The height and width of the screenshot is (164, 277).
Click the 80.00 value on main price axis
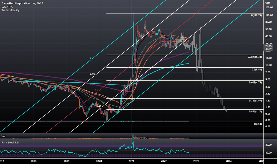coord(268,22)
